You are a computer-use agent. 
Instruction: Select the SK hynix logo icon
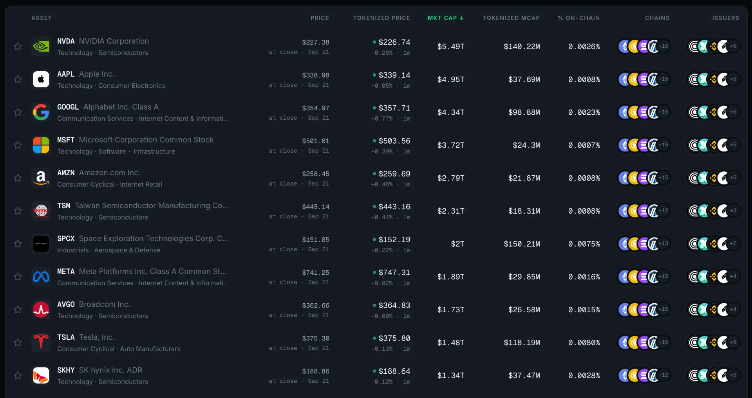[x=41, y=375]
